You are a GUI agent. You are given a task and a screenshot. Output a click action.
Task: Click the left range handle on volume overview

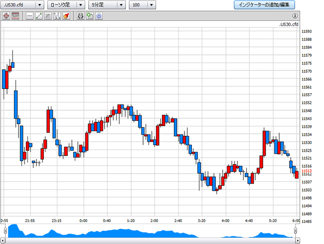coord(5,231)
